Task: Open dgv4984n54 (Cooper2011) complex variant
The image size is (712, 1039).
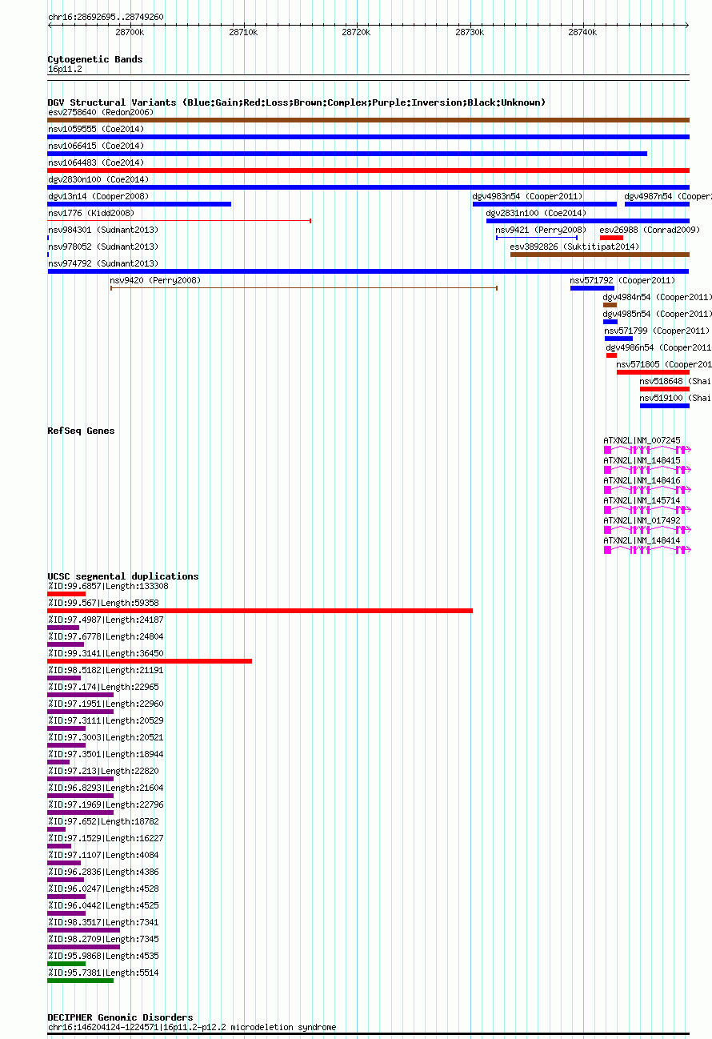Action: point(610,305)
